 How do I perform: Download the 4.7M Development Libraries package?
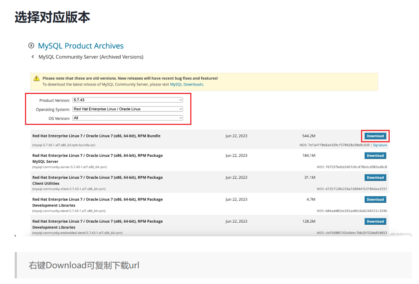point(375,200)
